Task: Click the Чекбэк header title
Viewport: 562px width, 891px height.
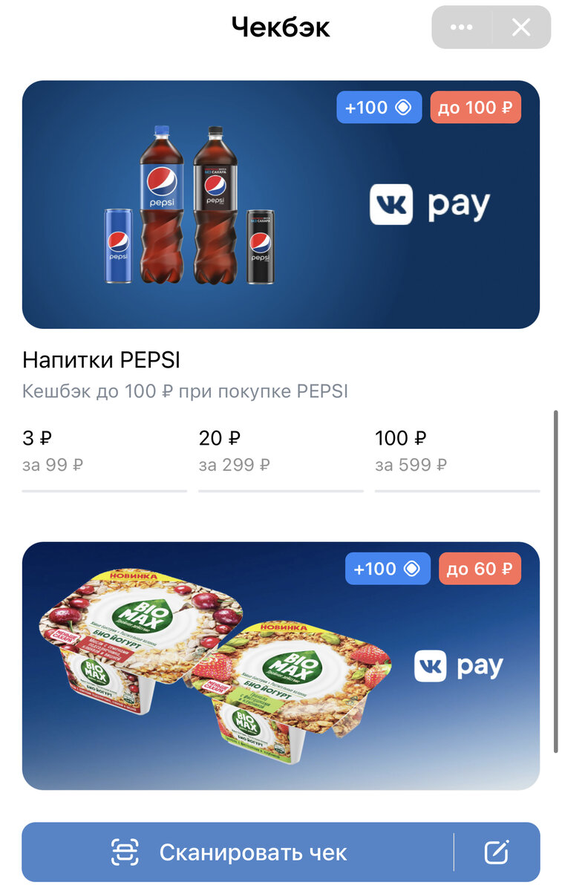Action: (x=281, y=27)
